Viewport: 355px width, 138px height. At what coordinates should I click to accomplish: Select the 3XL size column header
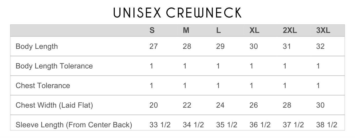[323, 30]
